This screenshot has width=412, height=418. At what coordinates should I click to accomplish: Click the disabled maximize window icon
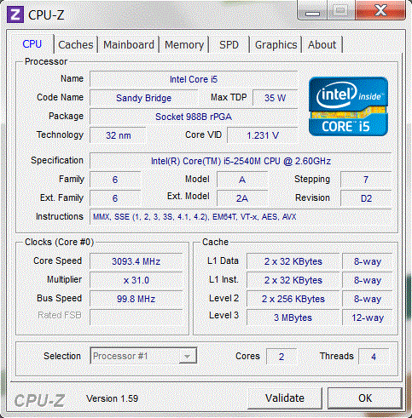click(x=341, y=10)
